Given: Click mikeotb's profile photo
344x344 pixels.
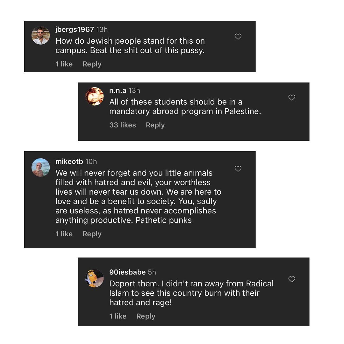Looking at the screenshot, I should [40, 168].
